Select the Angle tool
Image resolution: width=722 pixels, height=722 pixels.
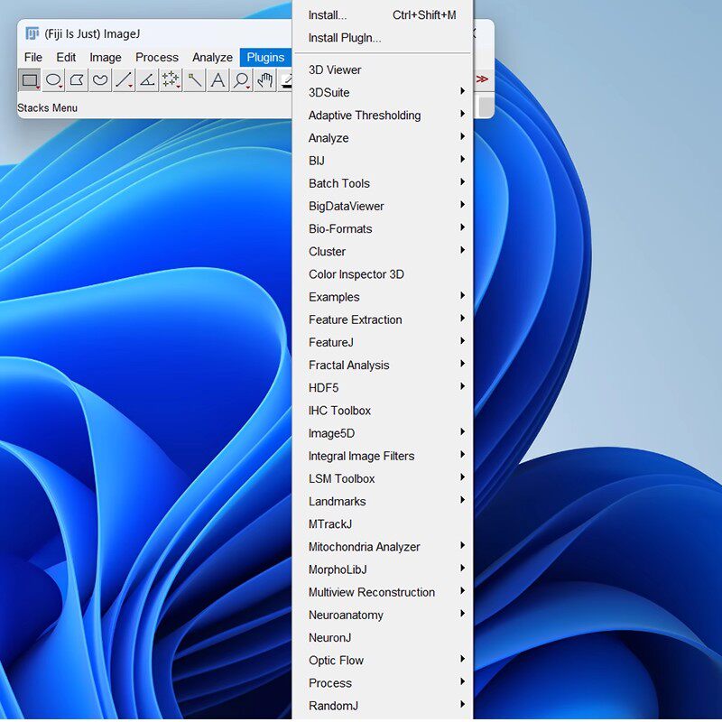click(147, 80)
